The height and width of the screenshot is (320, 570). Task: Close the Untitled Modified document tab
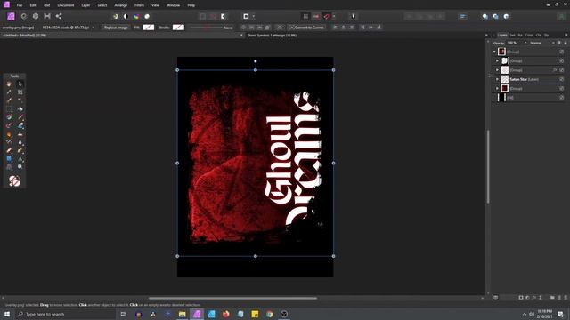pyautogui.click(x=241, y=36)
